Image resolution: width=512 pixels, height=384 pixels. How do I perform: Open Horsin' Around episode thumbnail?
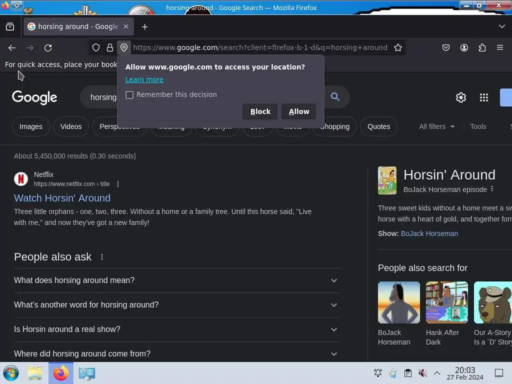coord(387,180)
